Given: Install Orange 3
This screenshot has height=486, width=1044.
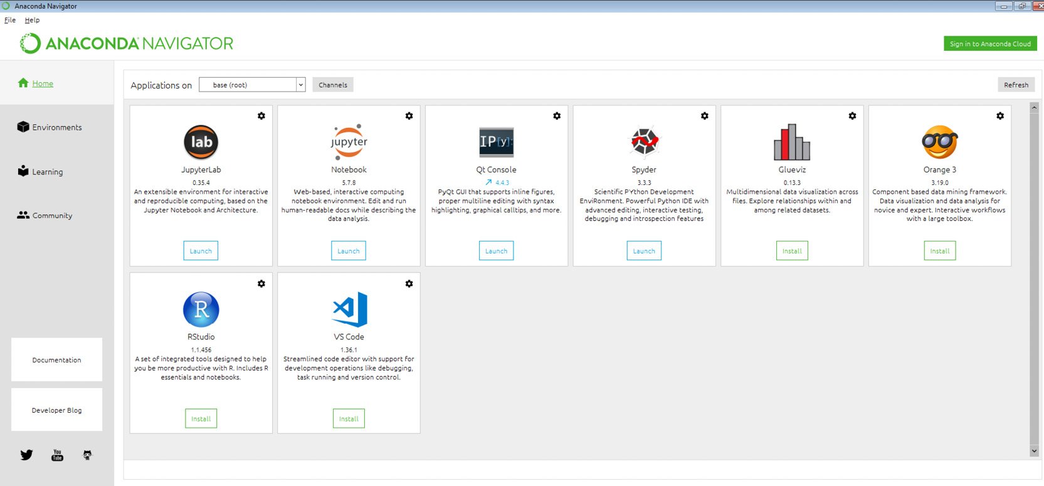Looking at the screenshot, I should coord(940,251).
